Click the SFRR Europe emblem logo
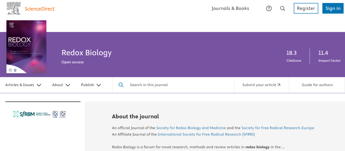 click(55, 114)
